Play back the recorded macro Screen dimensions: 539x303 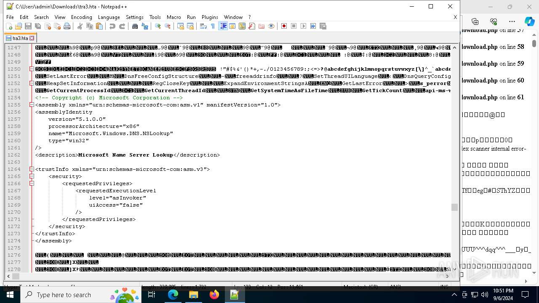coord(303,26)
